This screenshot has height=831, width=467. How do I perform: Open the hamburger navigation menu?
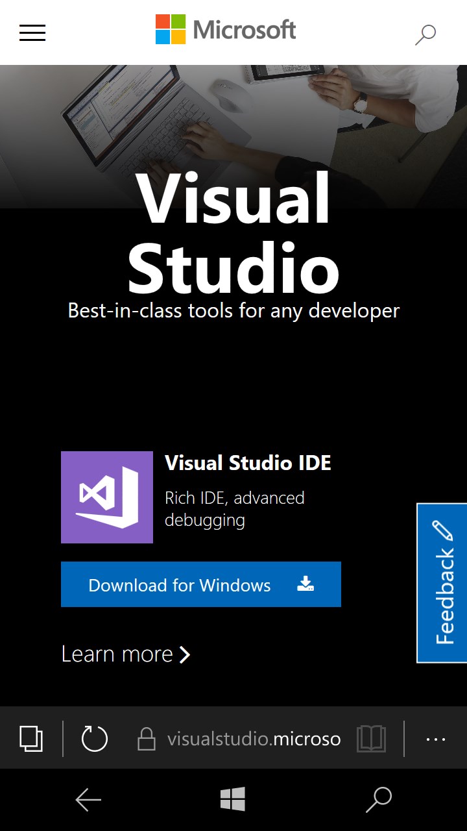(32, 32)
